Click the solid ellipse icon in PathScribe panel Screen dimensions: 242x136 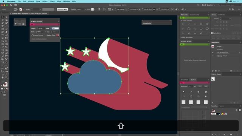pyautogui.click(x=207, y=29)
